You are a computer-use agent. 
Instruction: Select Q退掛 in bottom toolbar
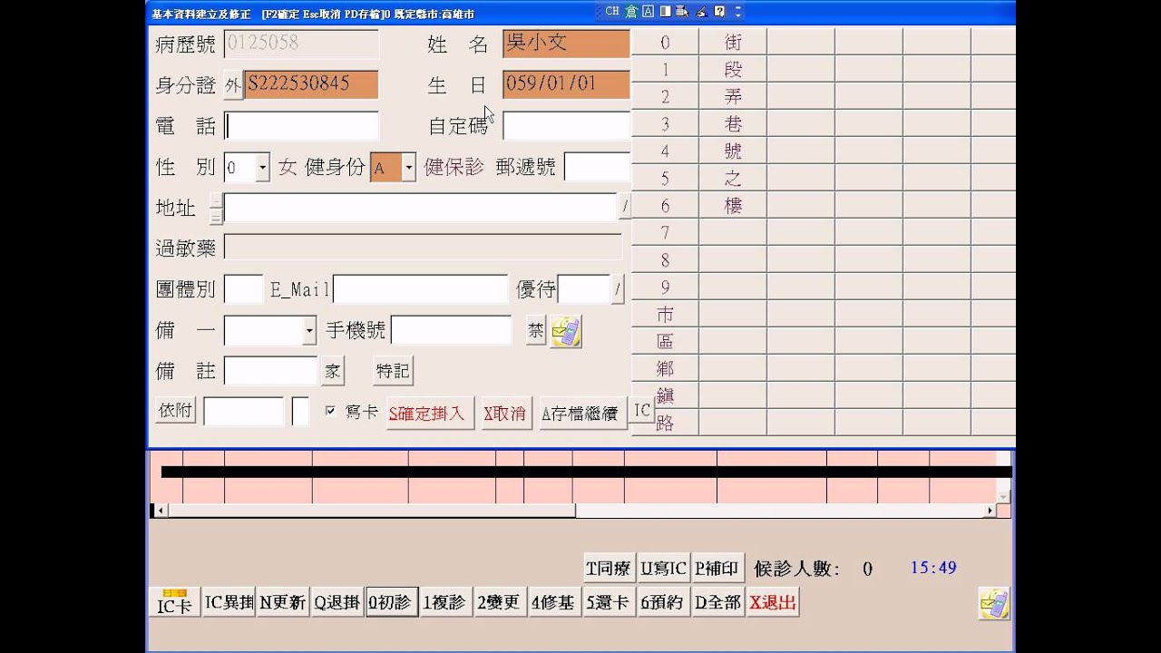pyautogui.click(x=337, y=602)
